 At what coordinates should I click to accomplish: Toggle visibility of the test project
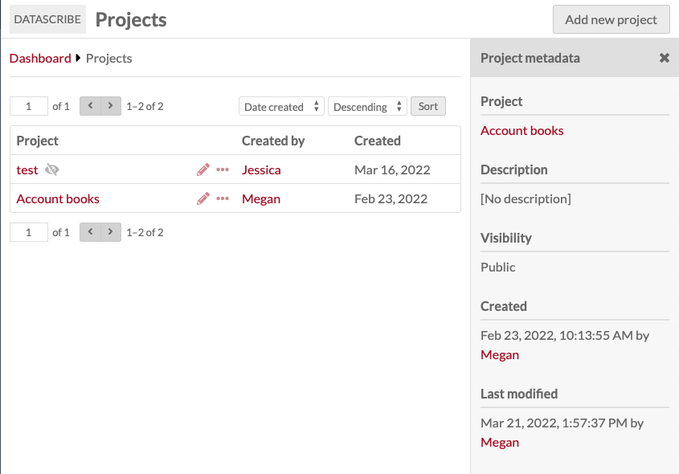pyautogui.click(x=51, y=170)
